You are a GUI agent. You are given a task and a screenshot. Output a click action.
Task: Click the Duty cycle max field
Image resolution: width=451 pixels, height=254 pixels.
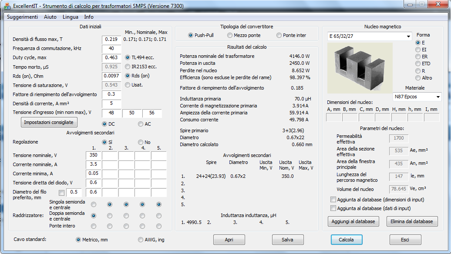(111, 57)
